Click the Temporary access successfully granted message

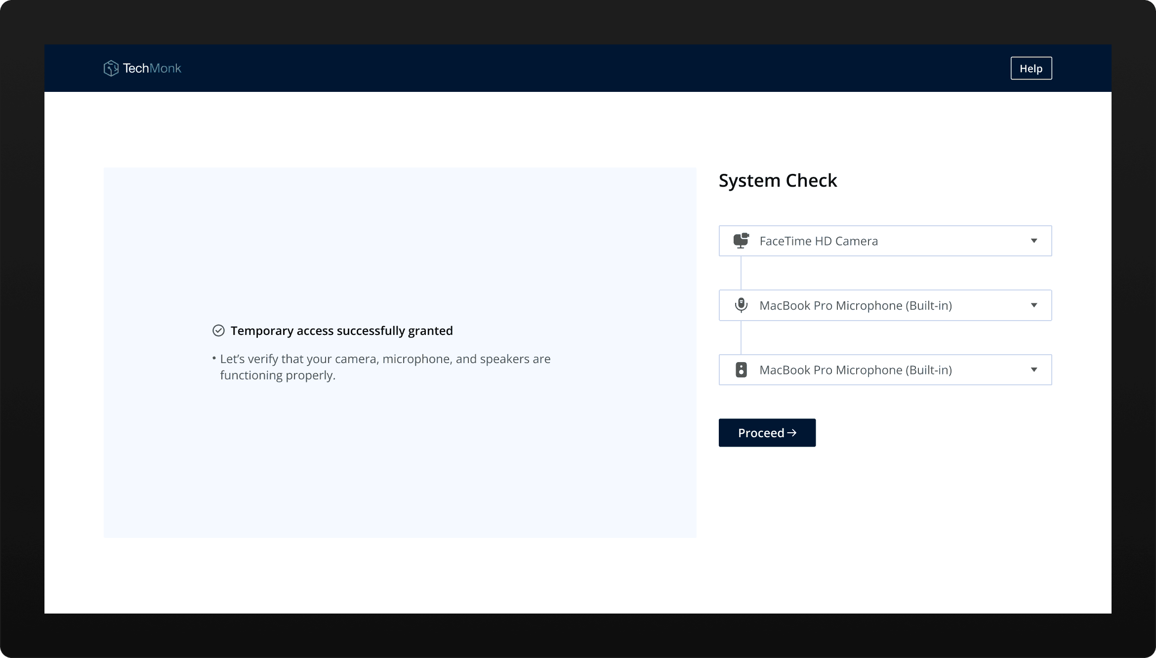click(341, 330)
